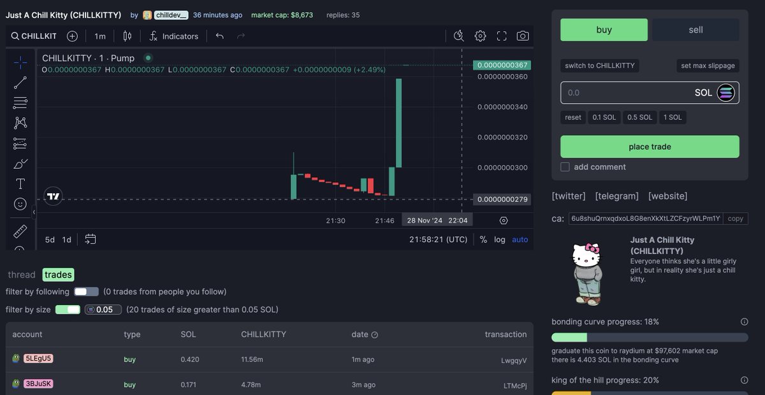Open price scale settings hexagon icon
765x395 pixels.
(x=504, y=220)
